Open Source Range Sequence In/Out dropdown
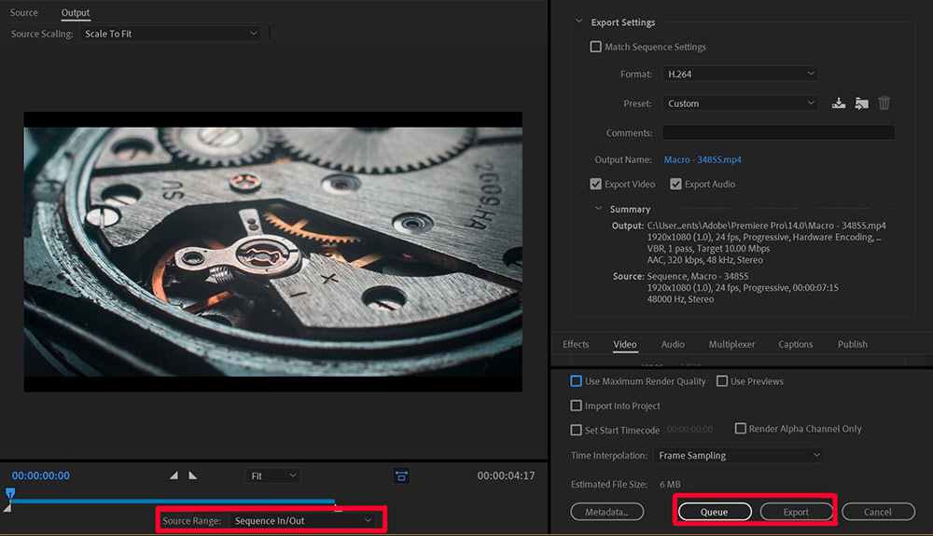The image size is (933, 536). (x=303, y=520)
